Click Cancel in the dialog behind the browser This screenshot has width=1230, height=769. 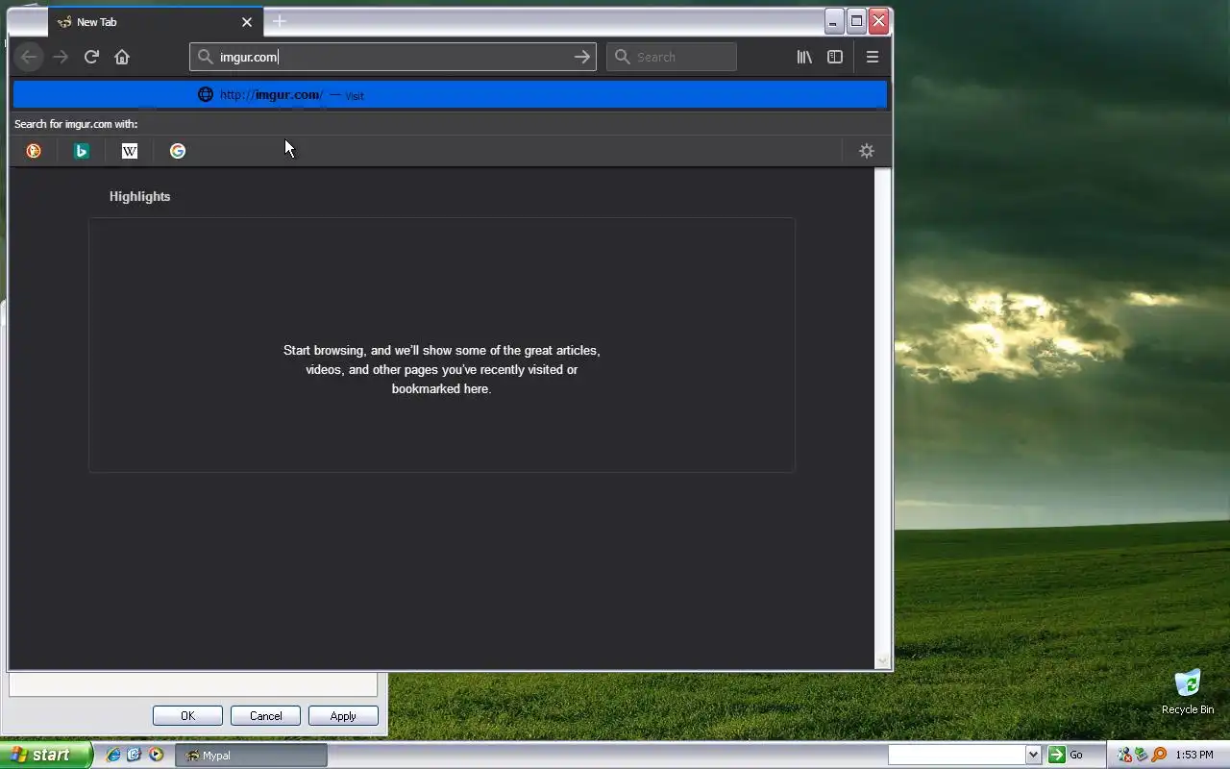(265, 716)
